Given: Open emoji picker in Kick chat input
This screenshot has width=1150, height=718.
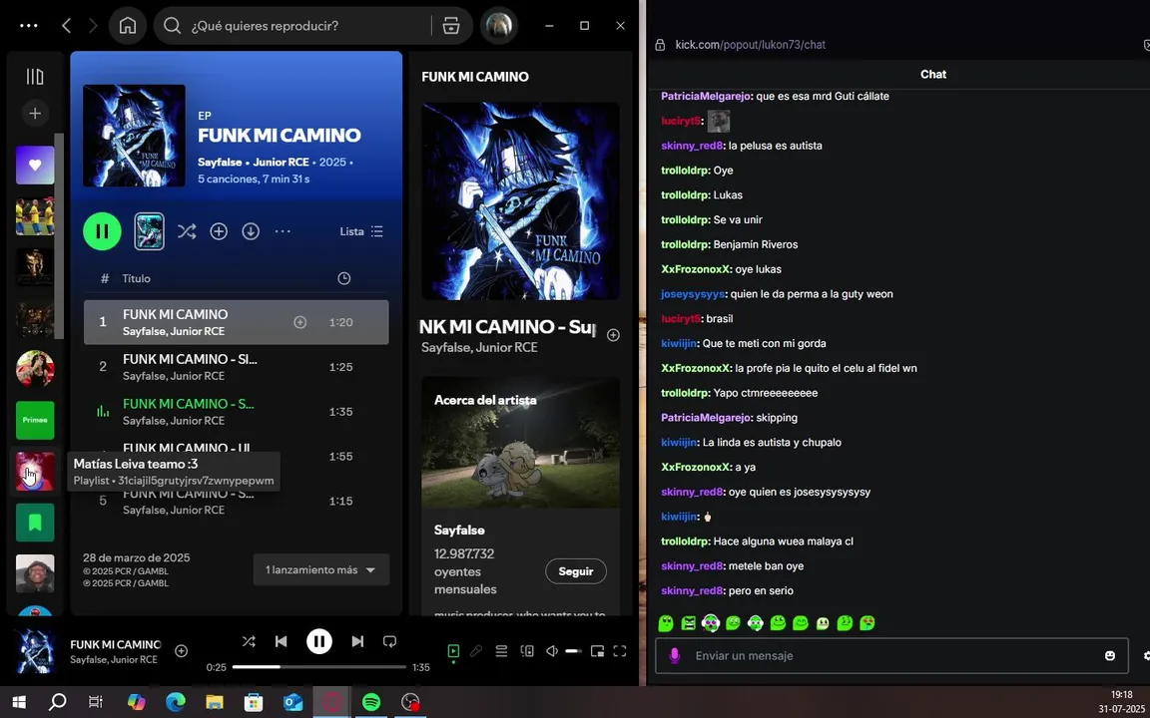Looking at the screenshot, I should (1110, 656).
